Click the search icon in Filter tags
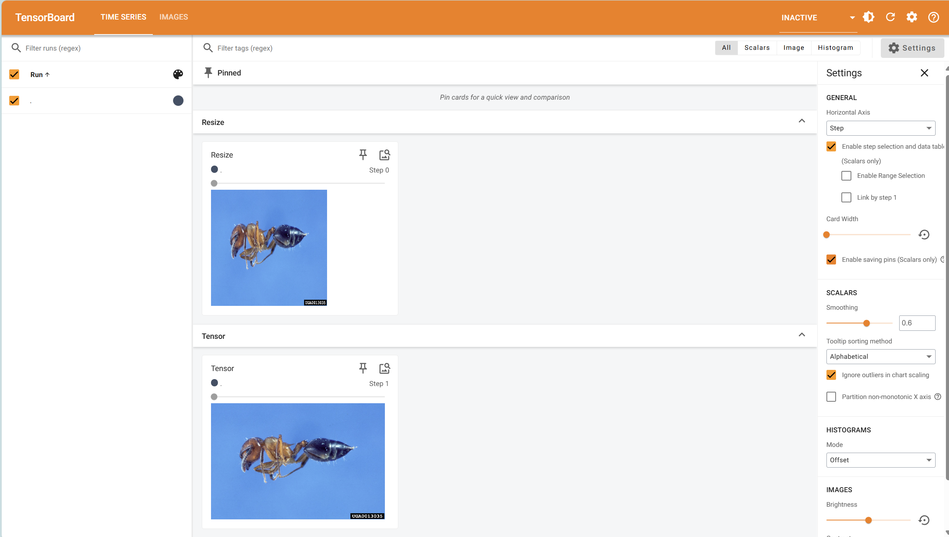The width and height of the screenshot is (949, 537). pos(208,48)
